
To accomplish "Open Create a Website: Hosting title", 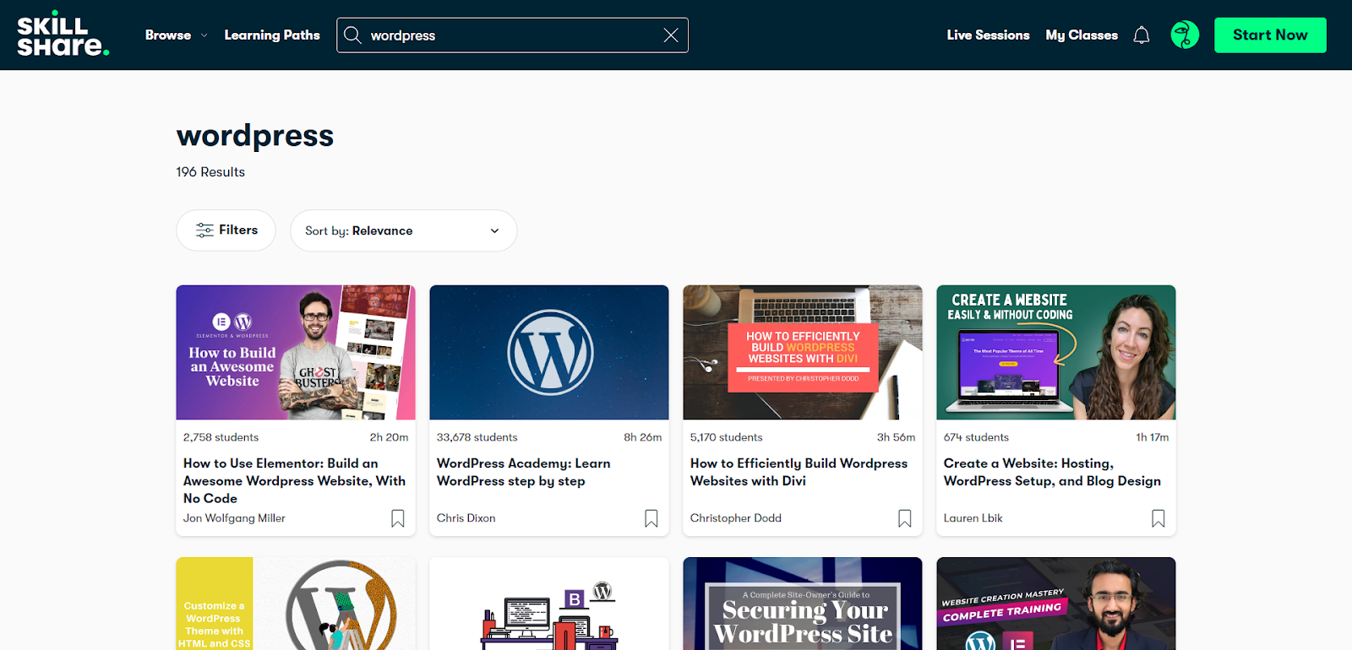I will (x=1052, y=472).
